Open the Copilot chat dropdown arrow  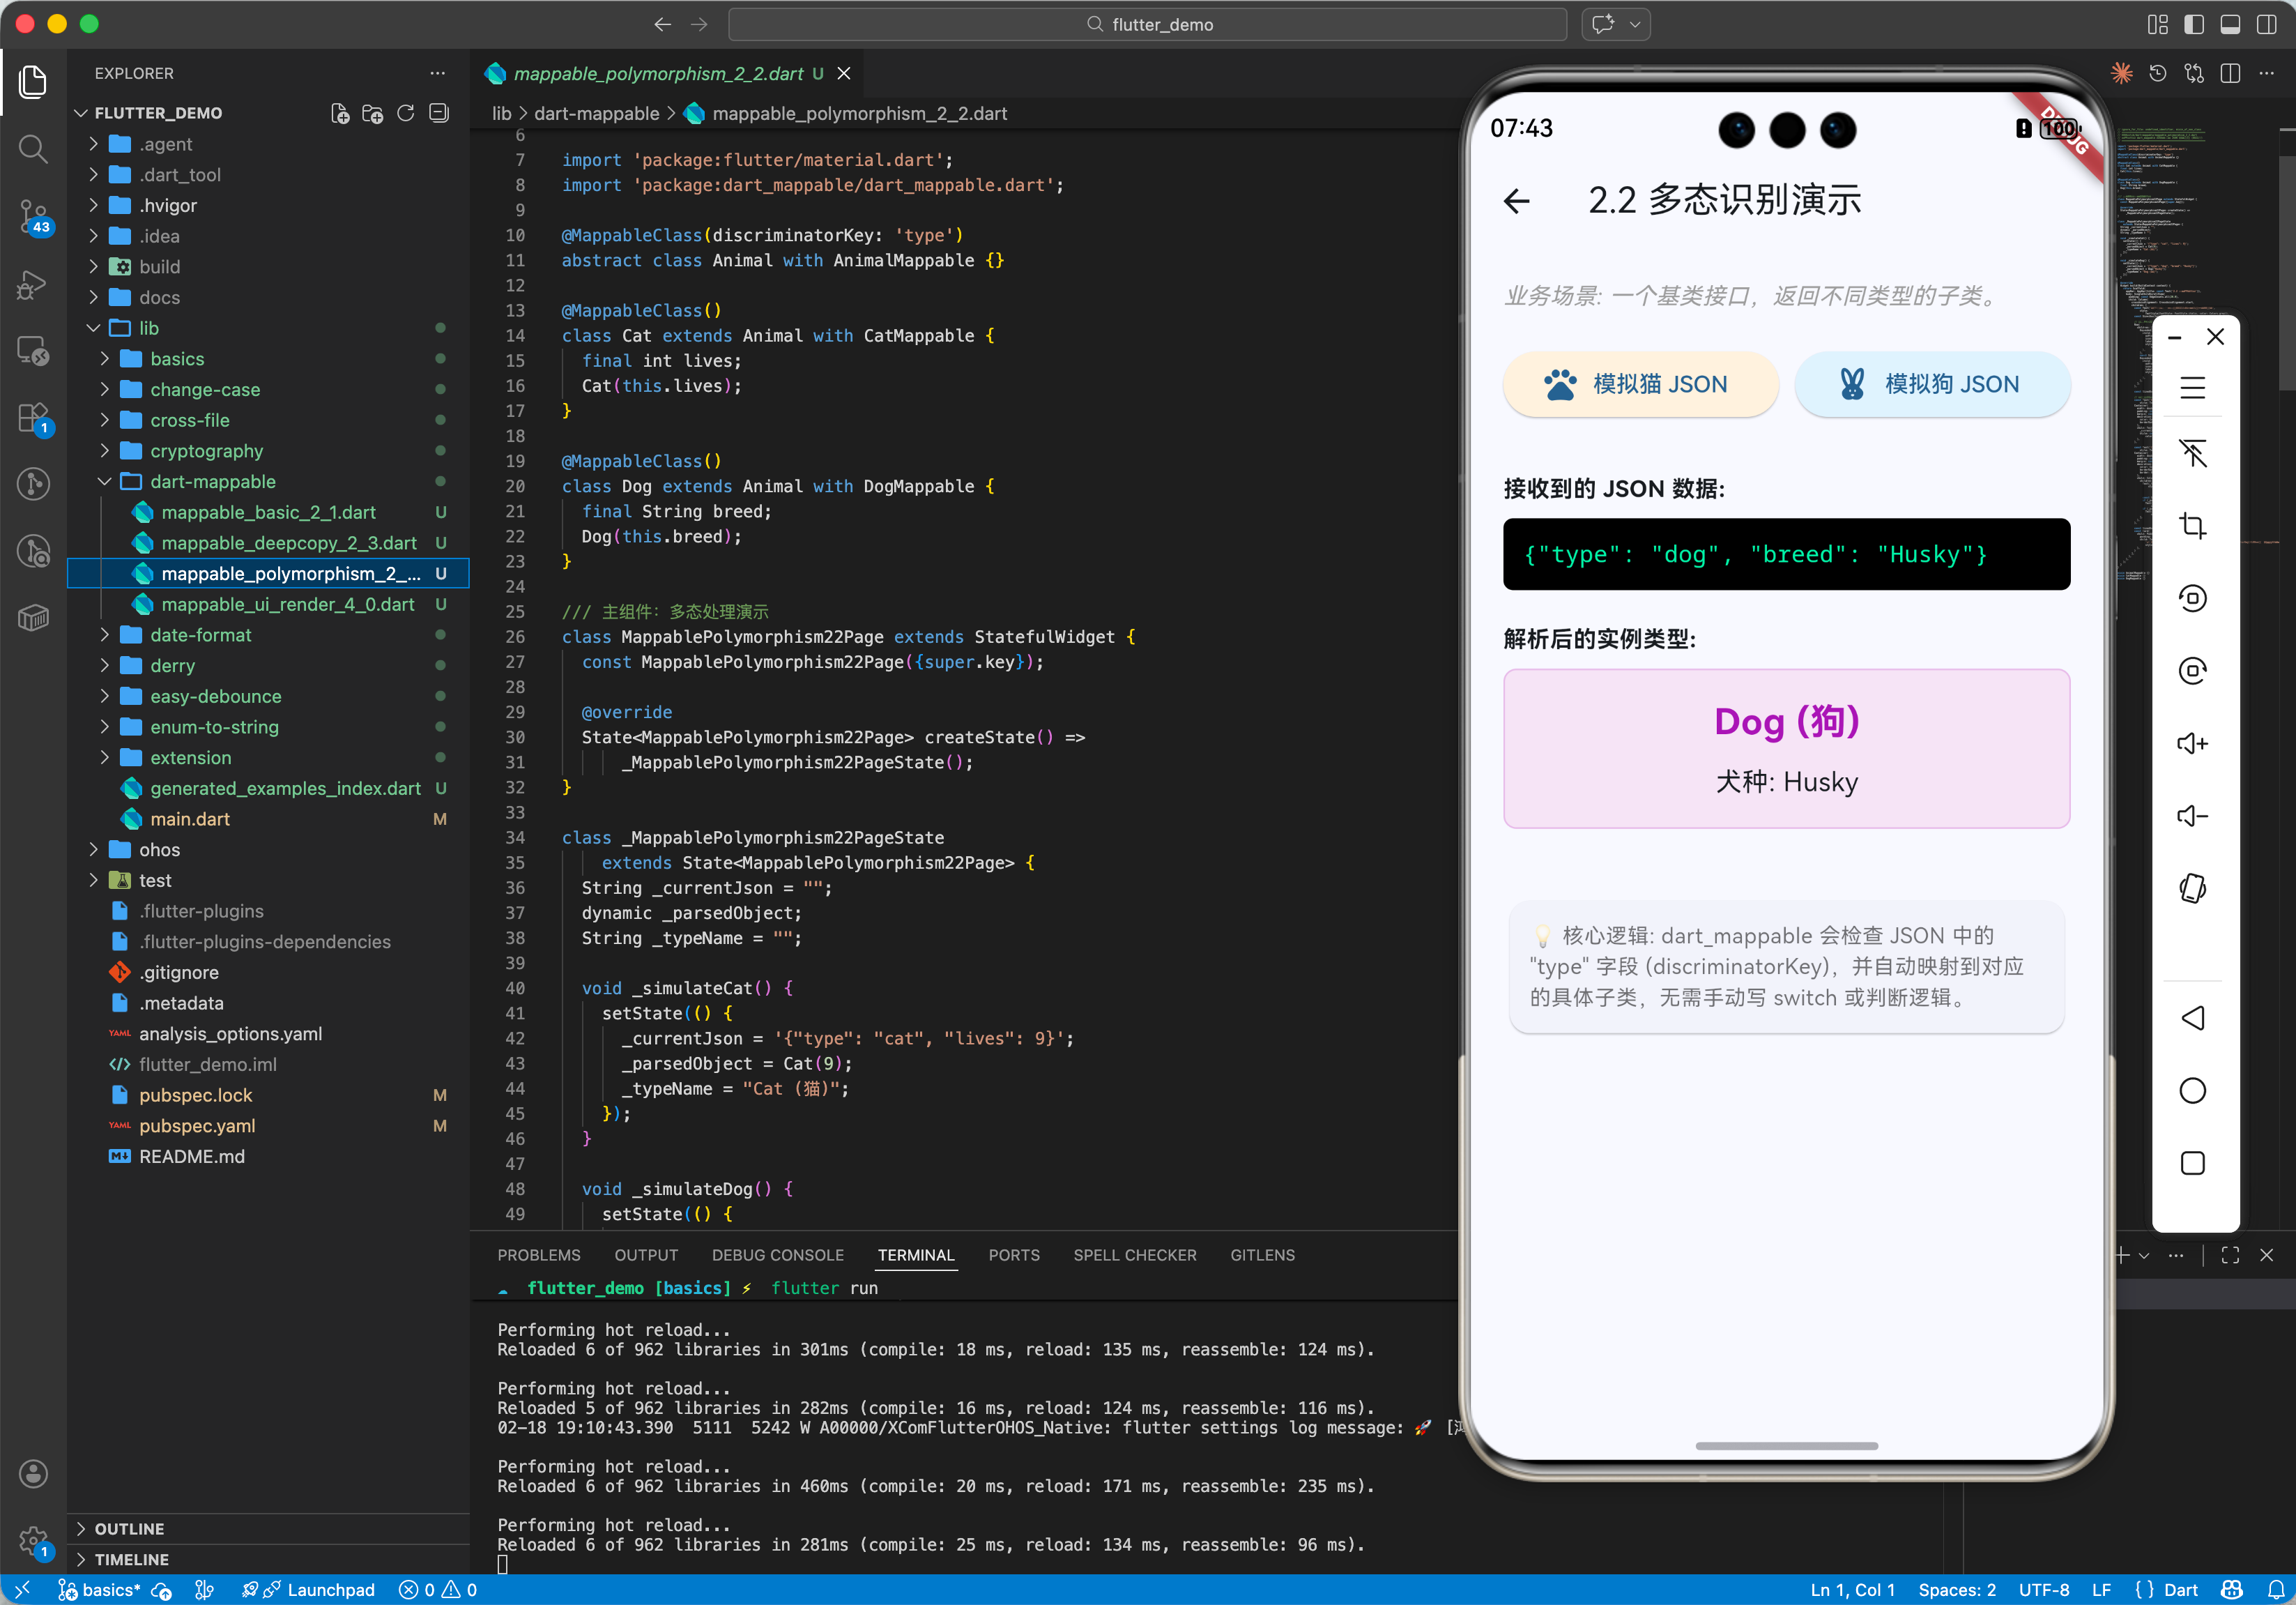tap(1635, 24)
